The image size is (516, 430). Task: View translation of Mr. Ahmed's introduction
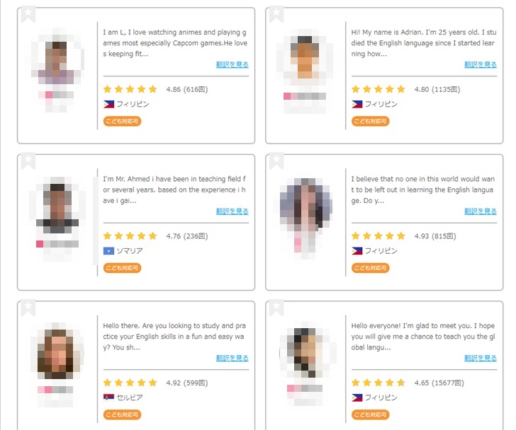point(232,211)
